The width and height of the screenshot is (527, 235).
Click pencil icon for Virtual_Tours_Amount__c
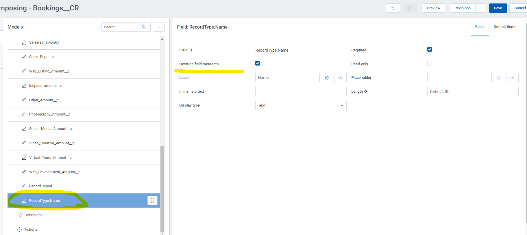24,158
